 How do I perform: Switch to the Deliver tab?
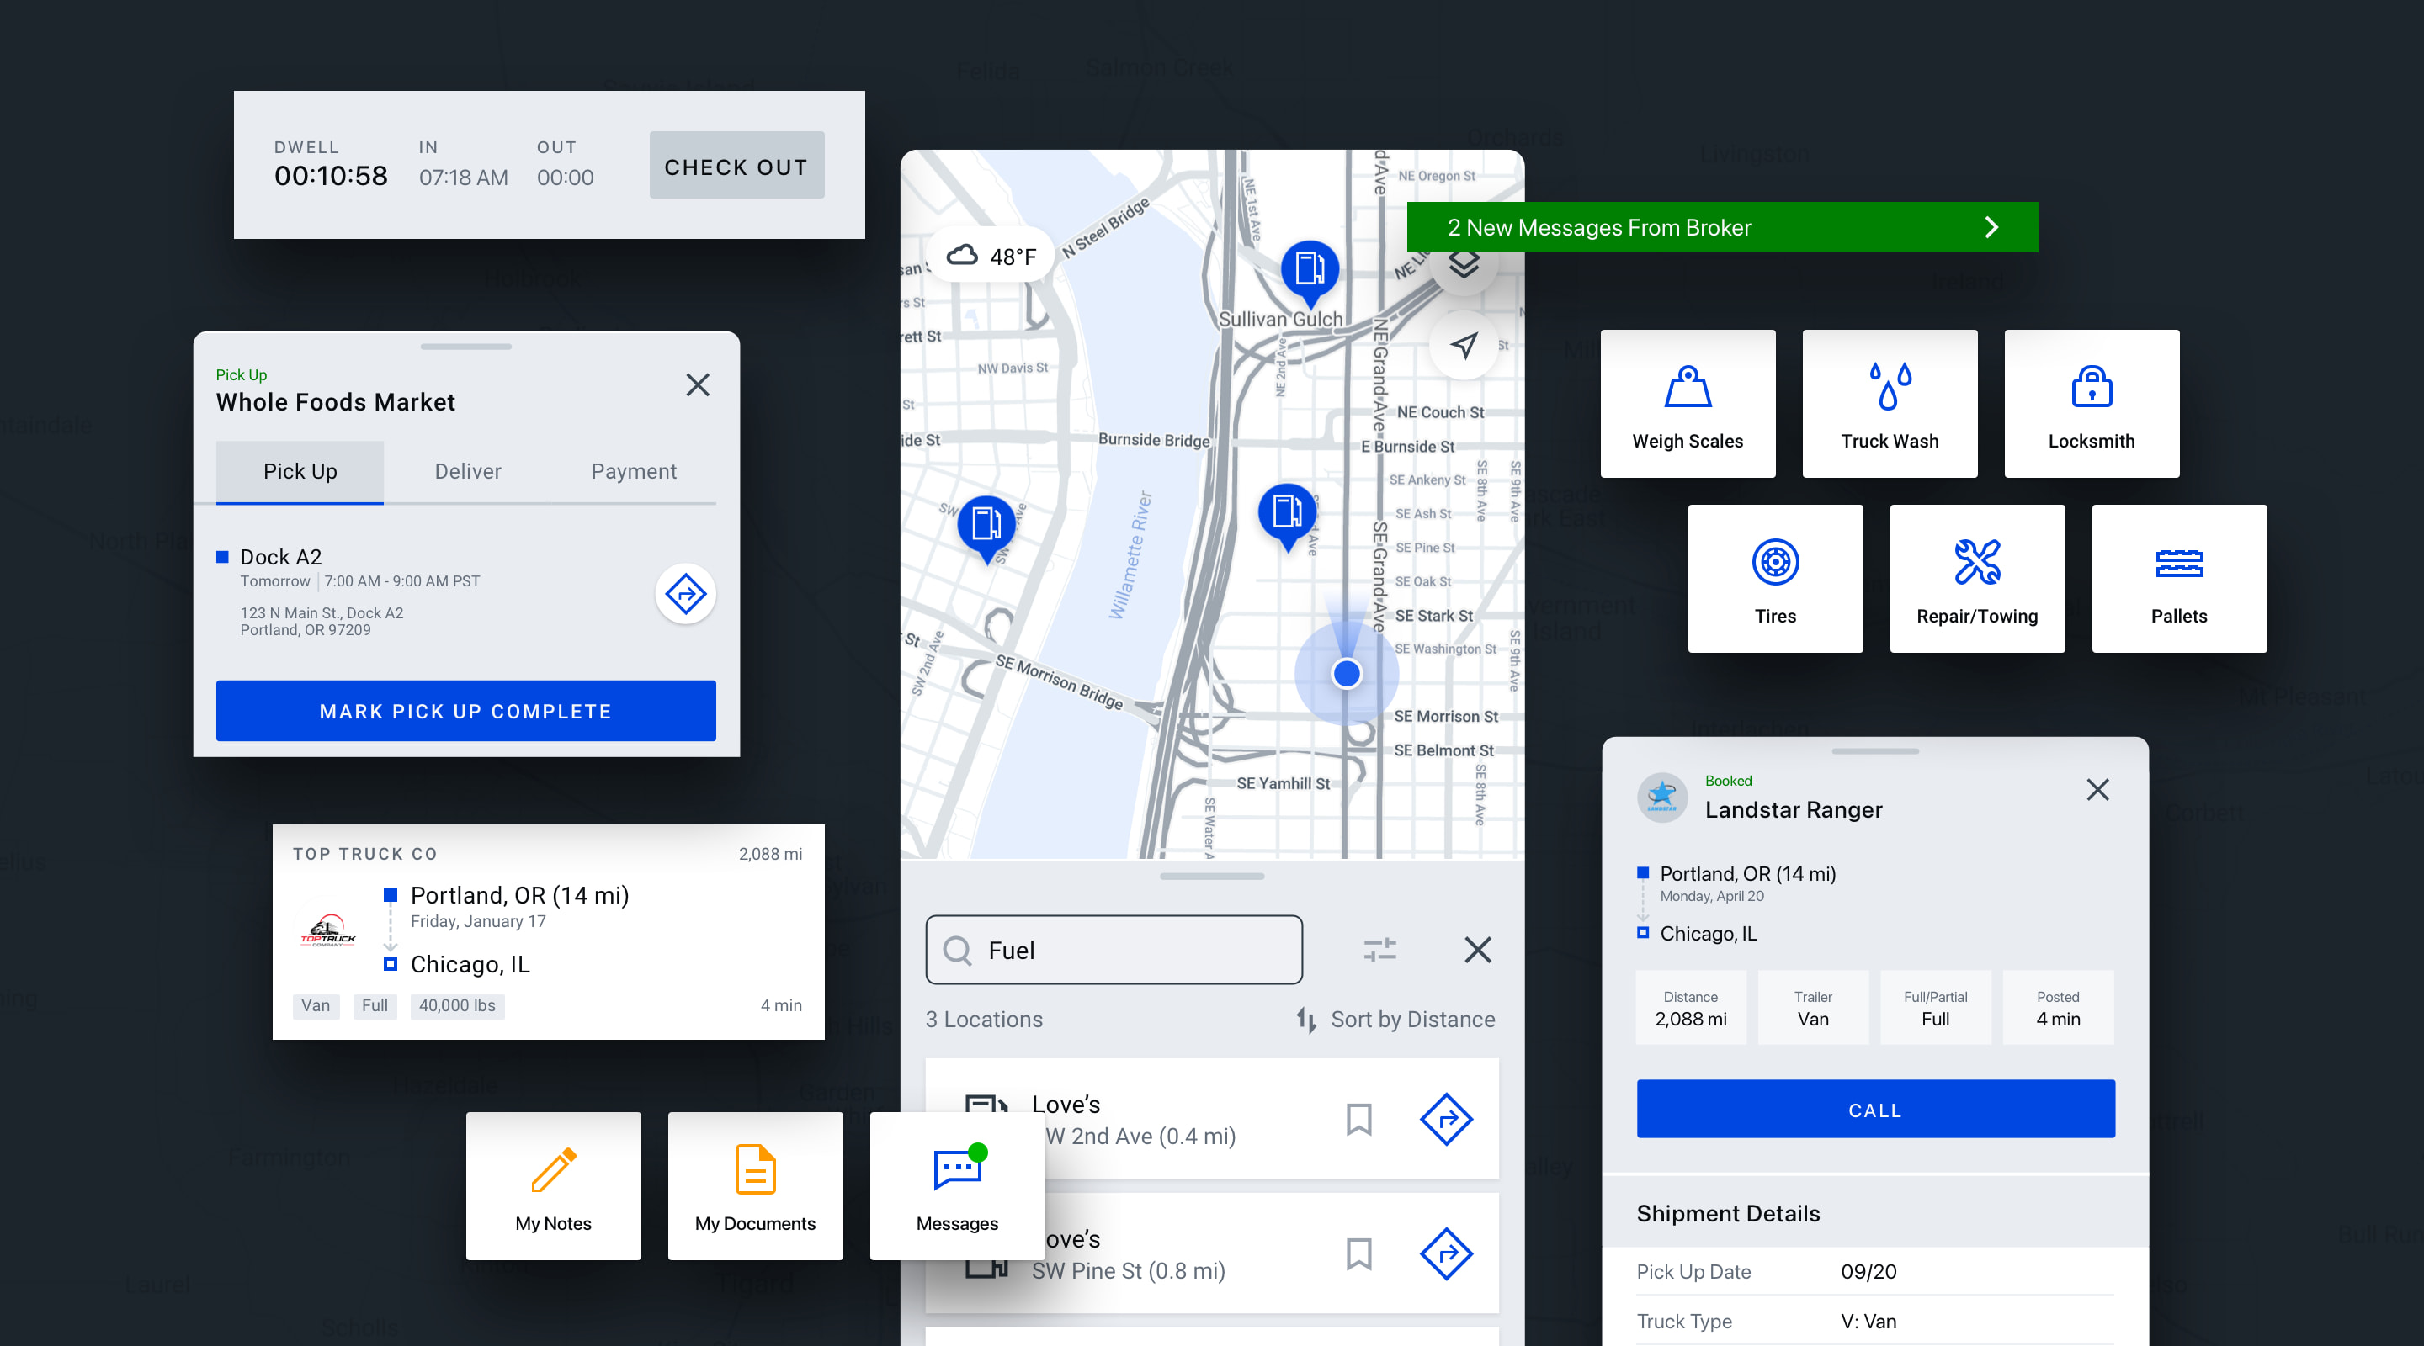[468, 471]
